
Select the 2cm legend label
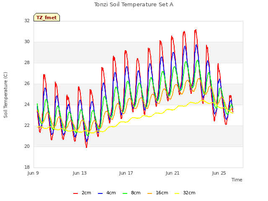pyautogui.click(x=86, y=193)
